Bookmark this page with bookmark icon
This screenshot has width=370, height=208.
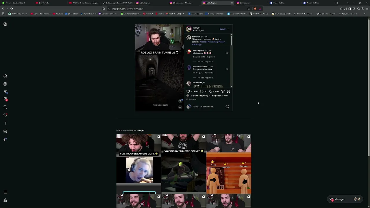pos(103,9)
